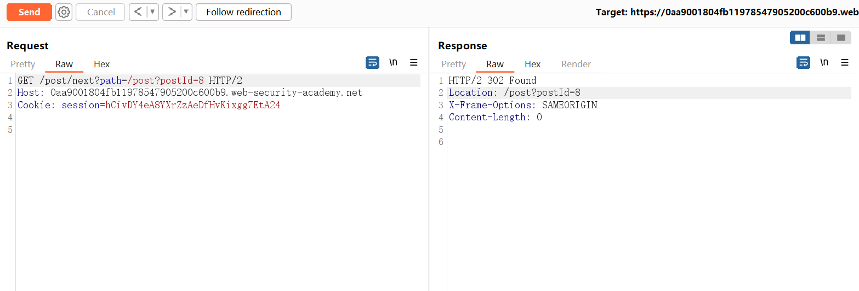Switch to combined single-panel layout icon
This screenshot has width=859, height=291.
click(841, 38)
